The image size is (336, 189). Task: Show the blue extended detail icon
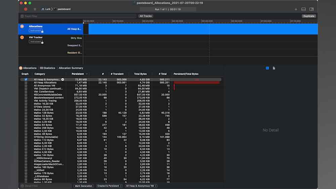(x=267, y=68)
